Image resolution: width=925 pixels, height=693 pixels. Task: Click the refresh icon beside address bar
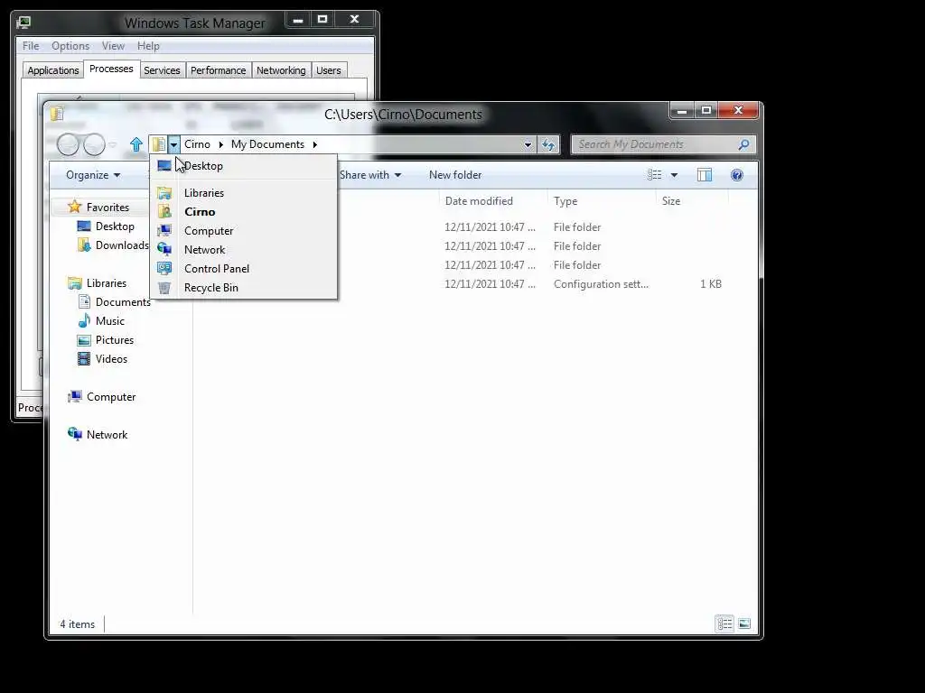pos(548,144)
